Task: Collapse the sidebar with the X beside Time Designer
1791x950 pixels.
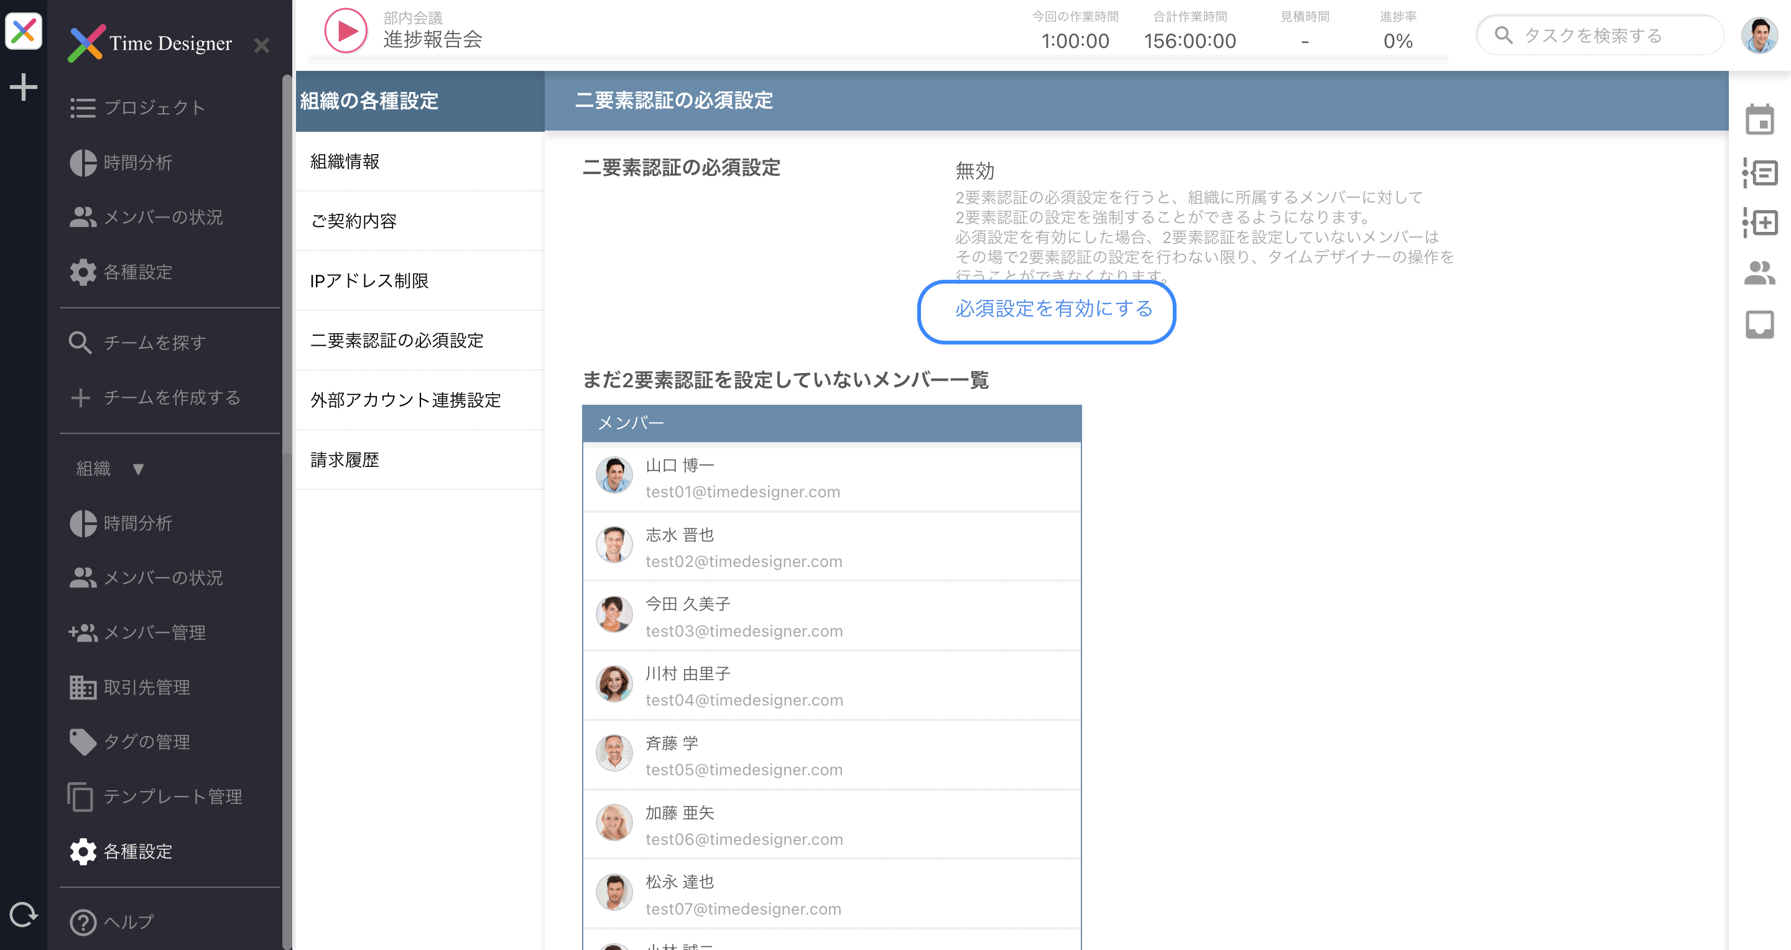Action: point(262,45)
